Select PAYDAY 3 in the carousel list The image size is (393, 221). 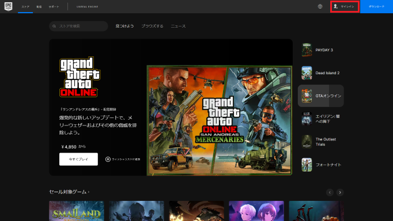point(321,50)
